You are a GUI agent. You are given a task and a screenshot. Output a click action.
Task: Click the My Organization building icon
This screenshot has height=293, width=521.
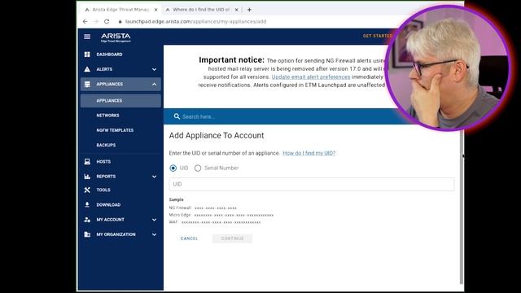(x=87, y=234)
